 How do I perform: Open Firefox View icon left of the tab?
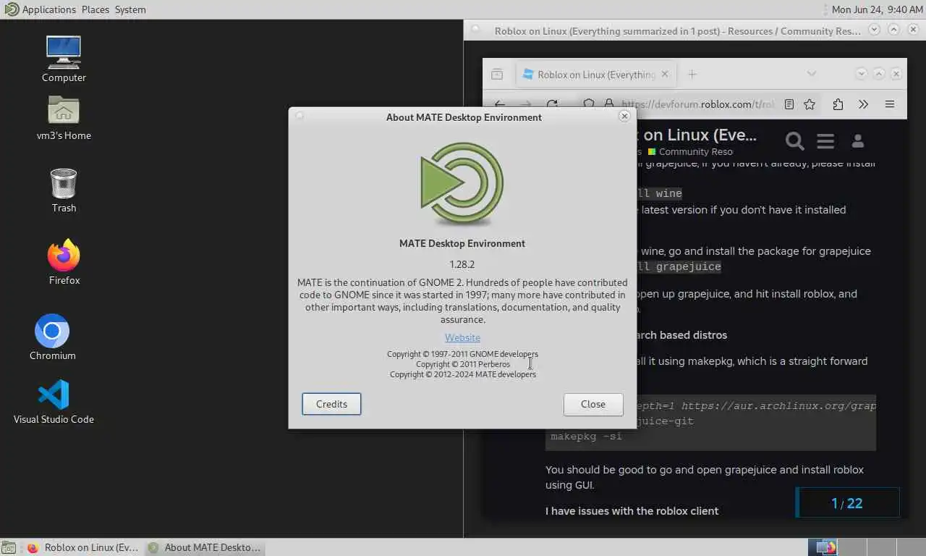tap(497, 74)
